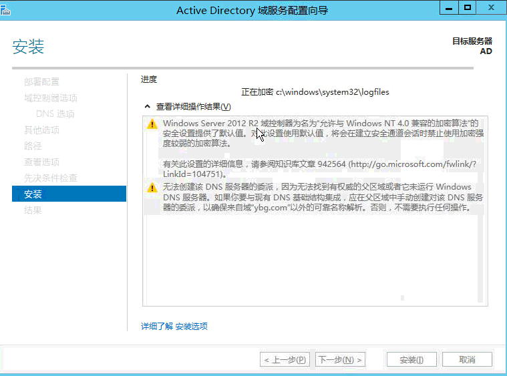
Task: Close the wizard with the red X button
Action: [x=490, y=7]
